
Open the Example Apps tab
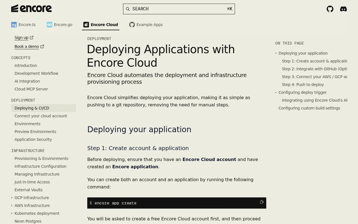[x=146, y=25]
